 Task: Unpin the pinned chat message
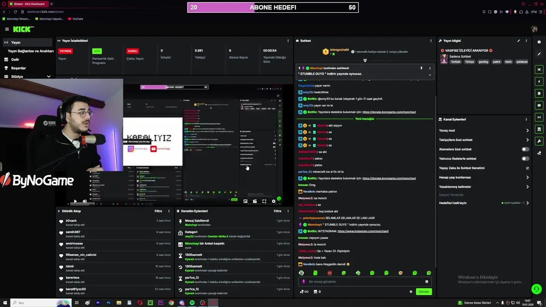click(x=421, y=68)
